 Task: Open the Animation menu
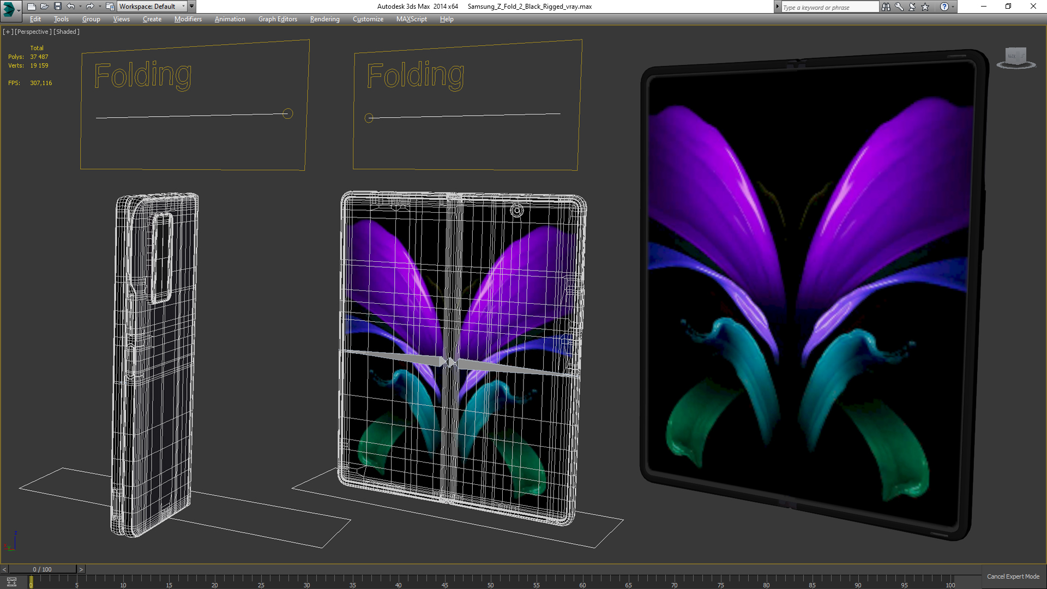coord(230,19)
